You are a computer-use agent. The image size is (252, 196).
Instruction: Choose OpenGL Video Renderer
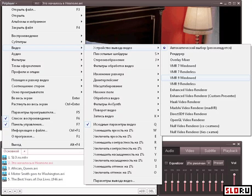[206, 120]
